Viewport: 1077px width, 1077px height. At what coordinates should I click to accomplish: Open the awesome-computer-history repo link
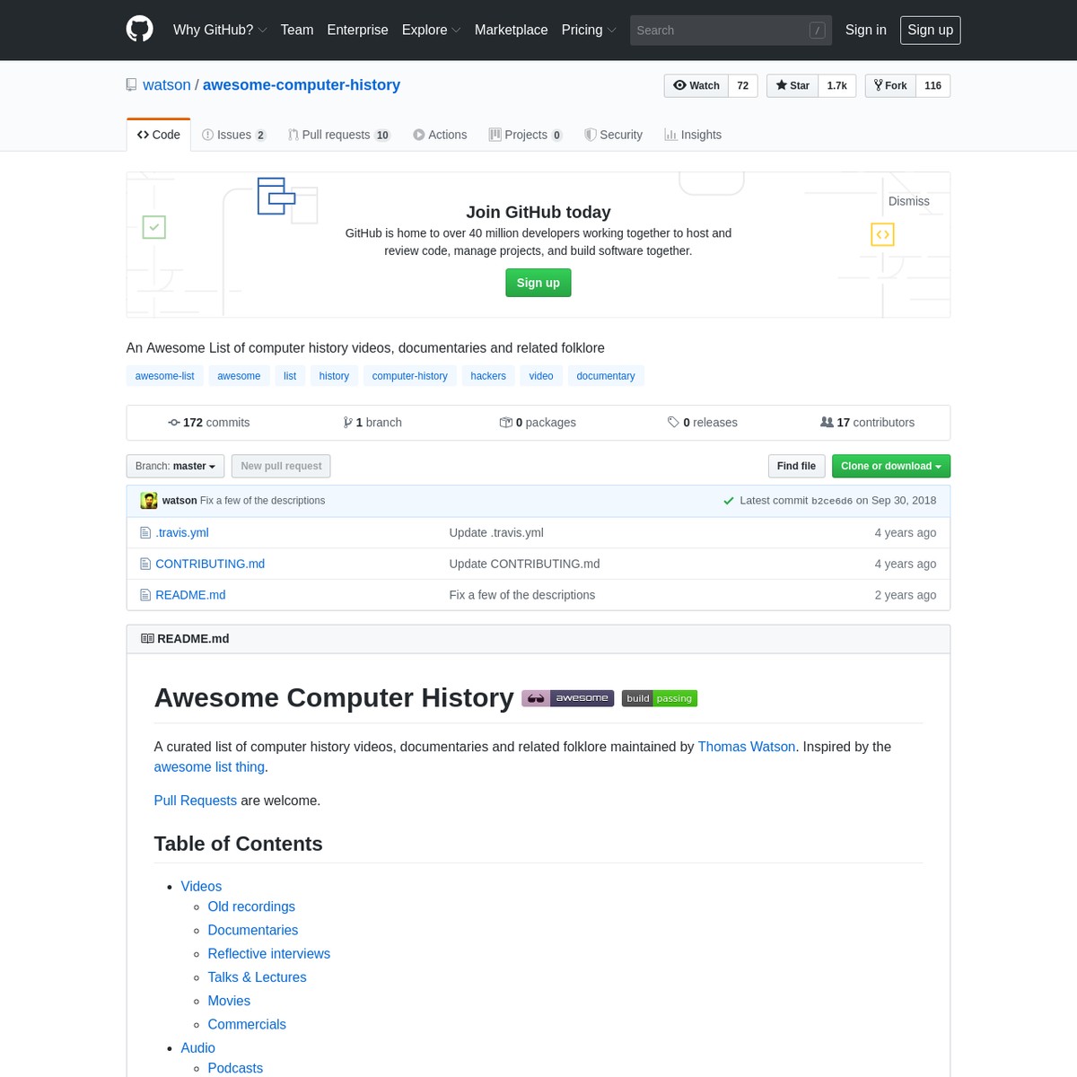pos(302,85)
